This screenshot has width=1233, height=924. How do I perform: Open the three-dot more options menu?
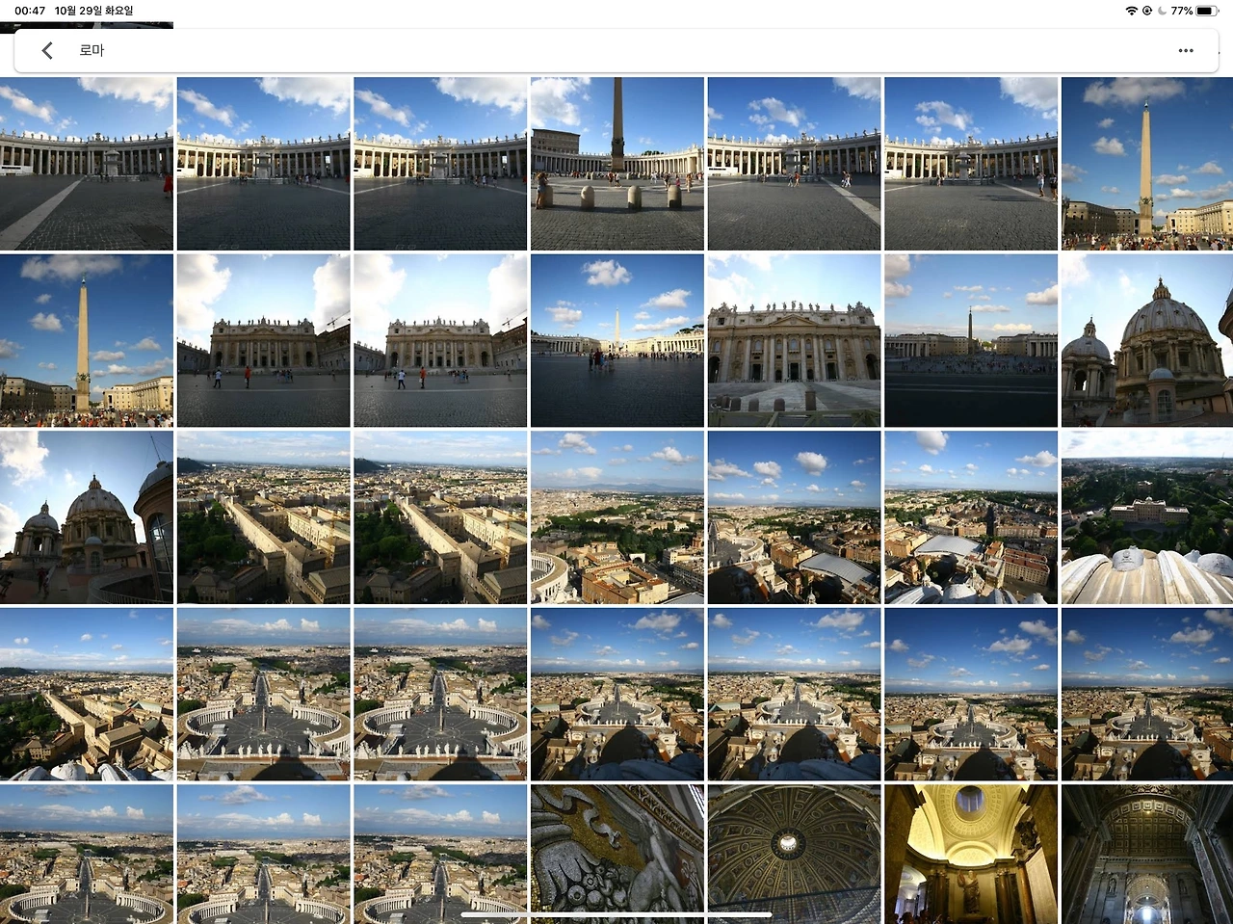tap(1186, 50)
